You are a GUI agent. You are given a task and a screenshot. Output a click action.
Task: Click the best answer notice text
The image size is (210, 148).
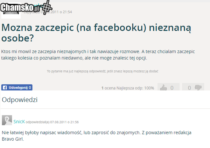103,71
